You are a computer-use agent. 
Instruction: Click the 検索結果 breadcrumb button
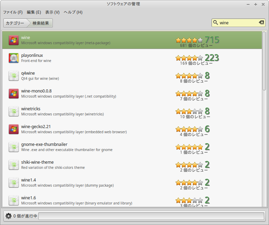pyautogui.click(x=41, y=23)
